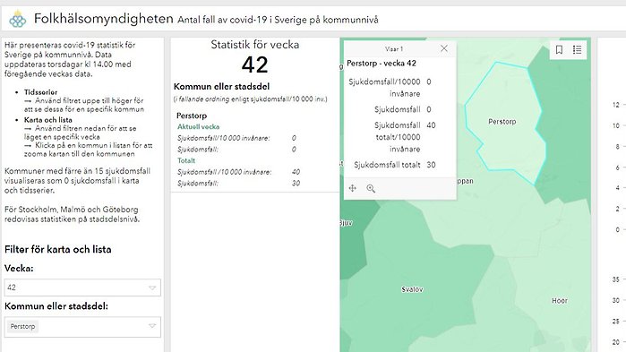Click the 'Kommun eller stadsdel' list heading
Image resolution: width=626 pixels, height=352 pixels.
pyautogui.click(x=221, y=86)
